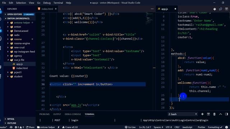The height and width of the screenshot is (129, 230).
Task: Open the Debug menu
Action: (47, 3)
